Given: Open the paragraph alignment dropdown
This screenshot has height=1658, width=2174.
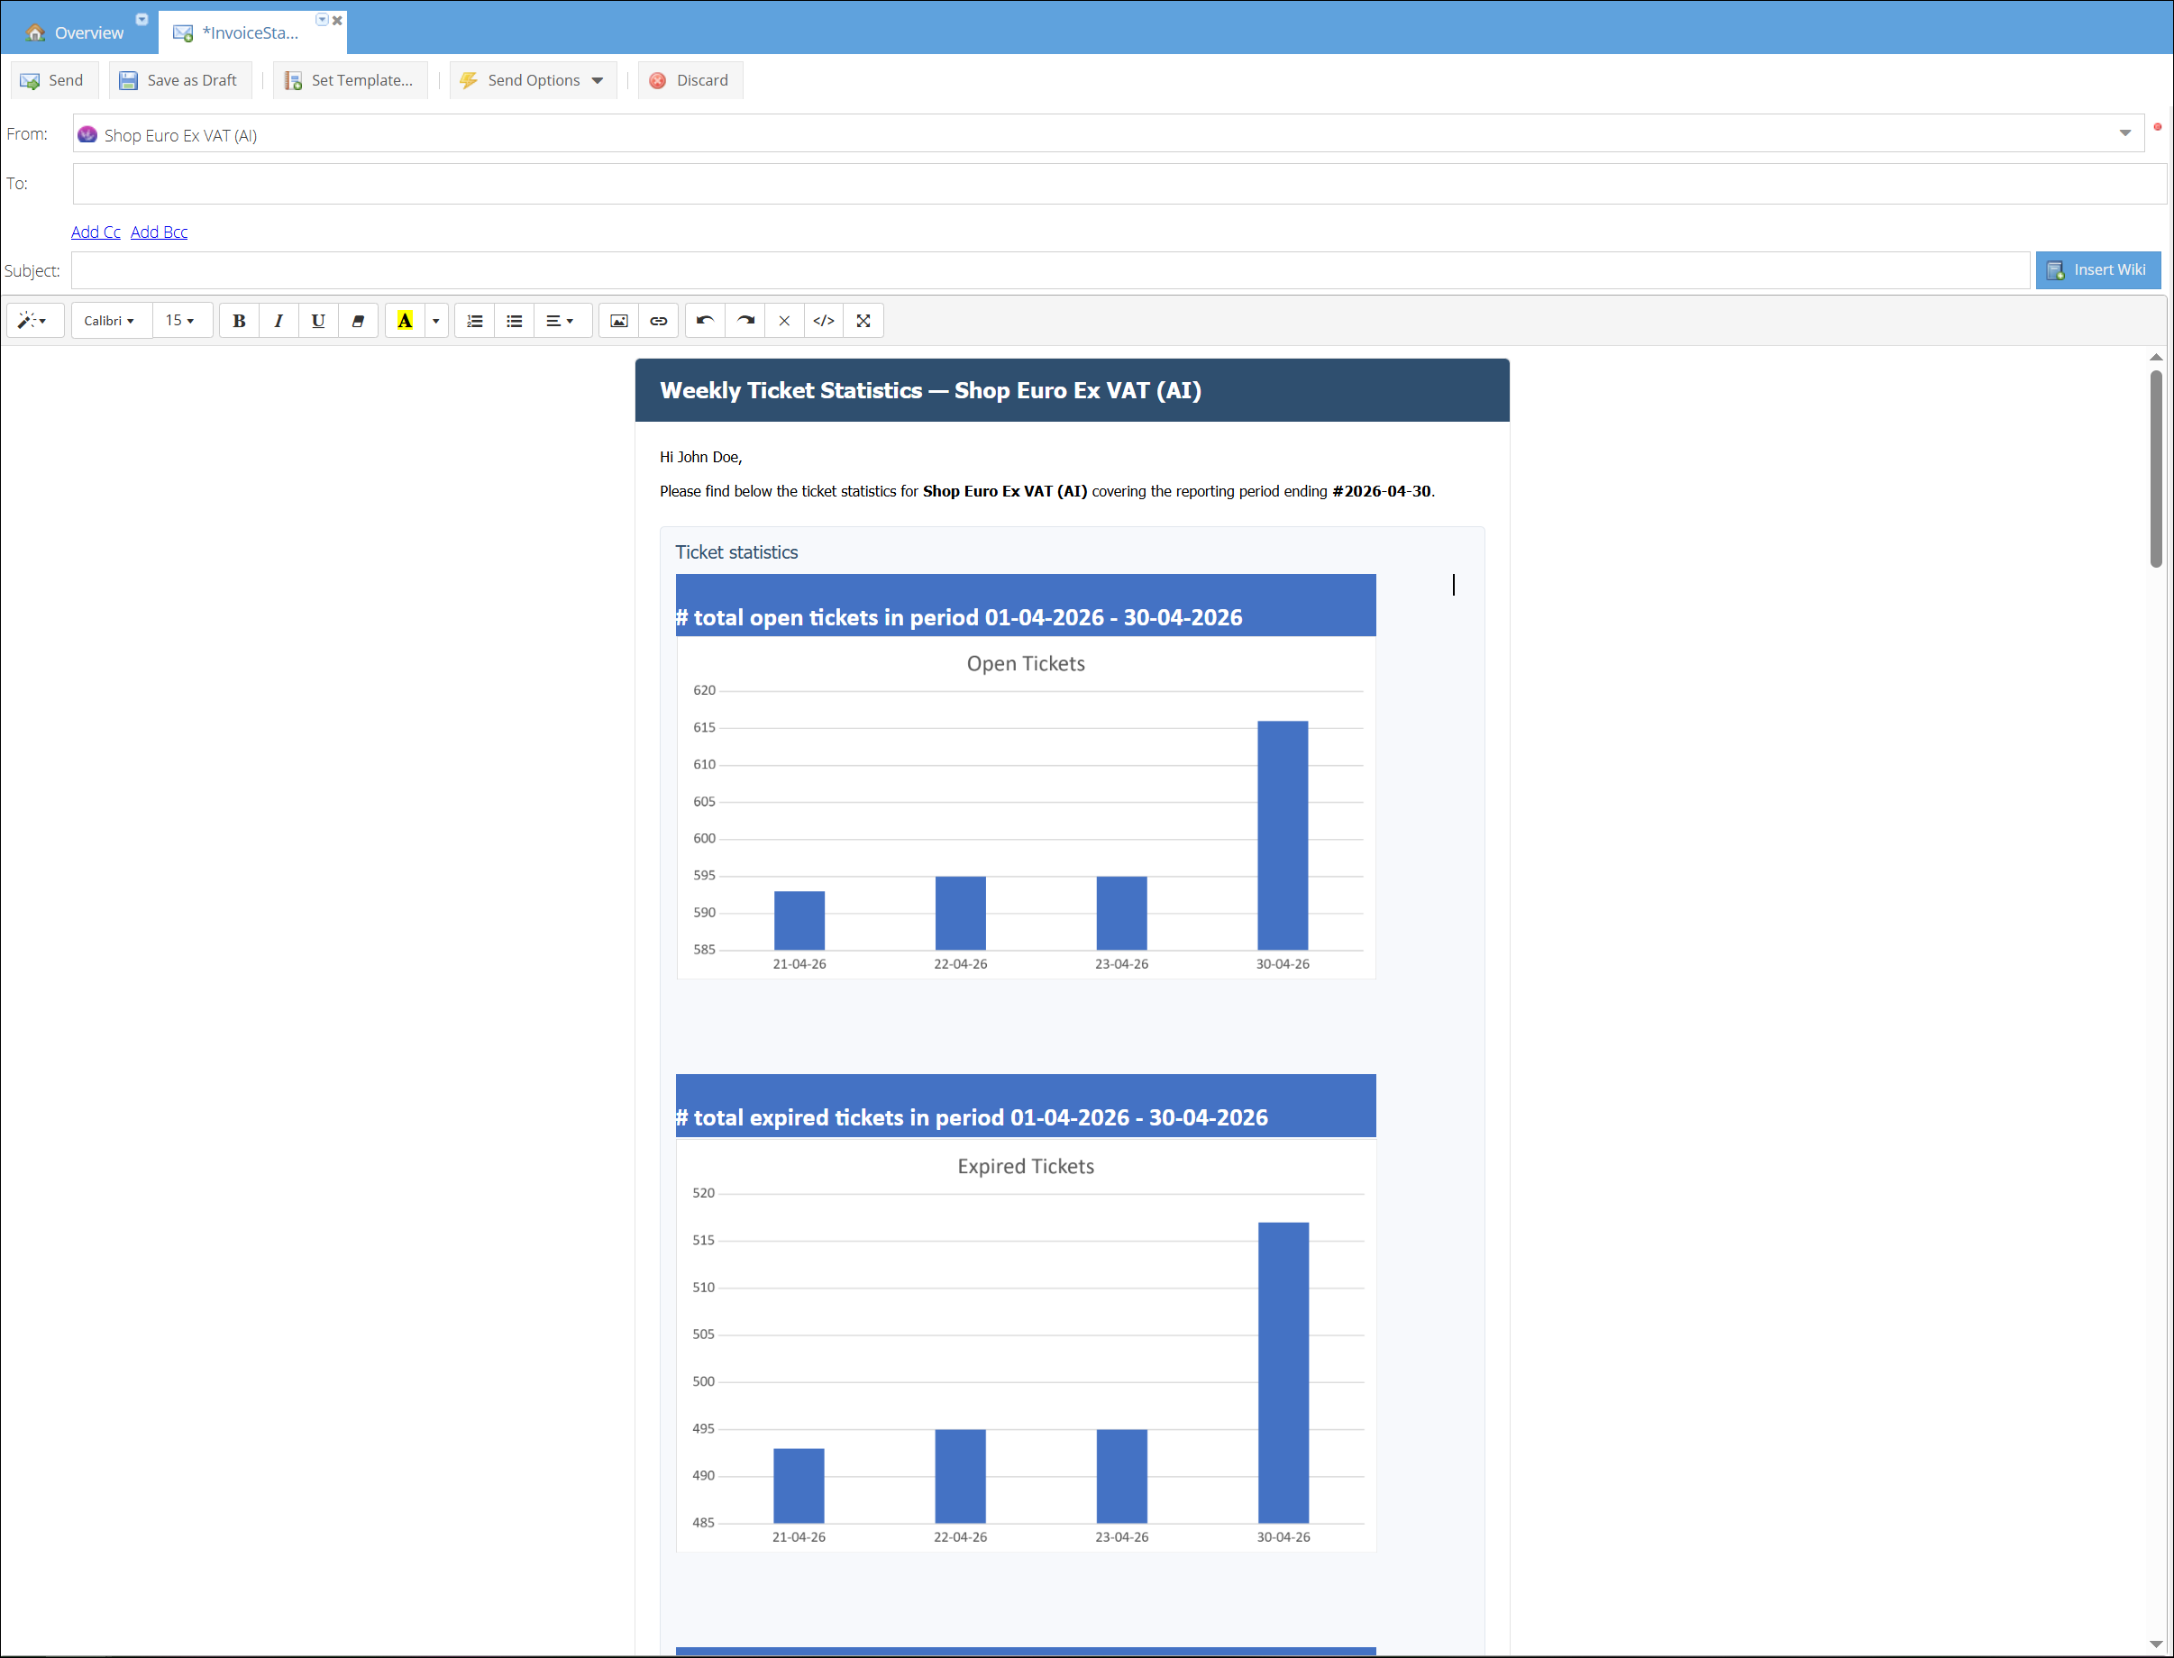Looking at the screenshot, I should (x=562, y=321).
